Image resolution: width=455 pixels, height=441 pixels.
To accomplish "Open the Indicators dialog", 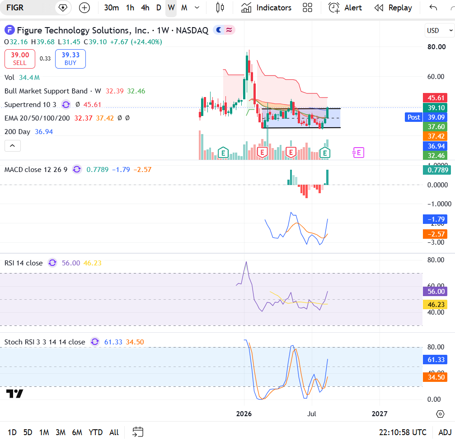I will click(266, 8).
